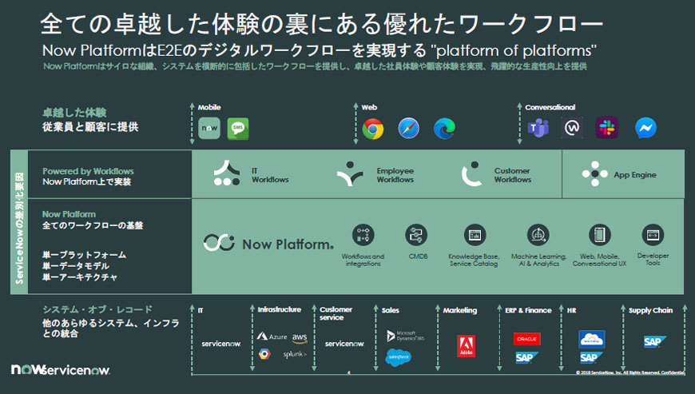695x394 pixels.
Task: Click the Employee Workflows symbol icon
Action: [350, 173]
